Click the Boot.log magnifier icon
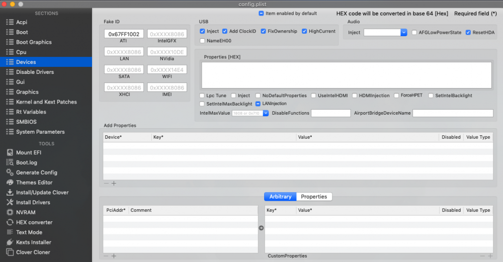Screen dimensions: 503x262 point(10,162)
